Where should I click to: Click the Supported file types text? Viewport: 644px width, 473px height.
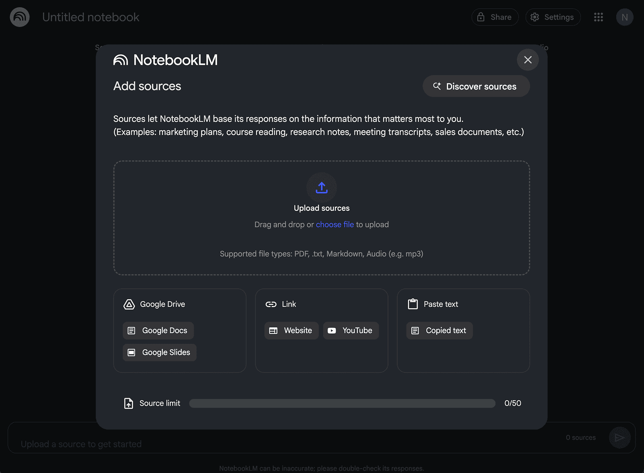pyautogui.click(x=322, y=254)
